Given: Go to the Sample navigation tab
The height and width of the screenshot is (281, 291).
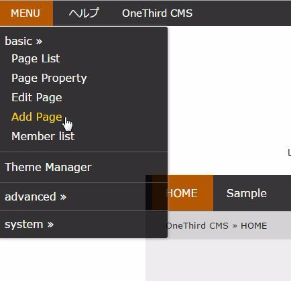Looking at the screenshot, I should (x=247, y=193).
